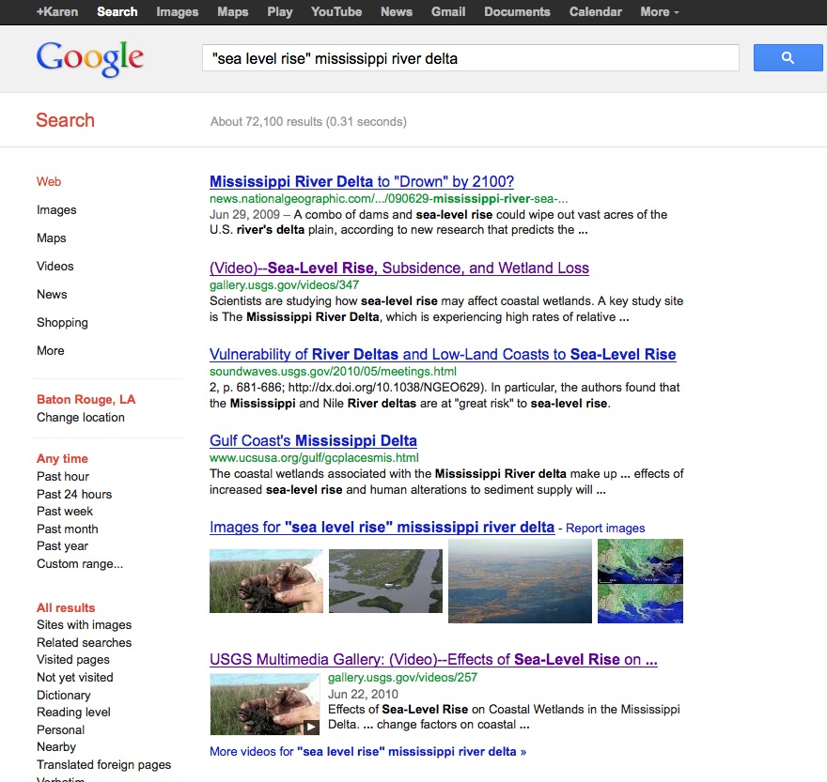The width and height of the screenshot is (827, 782).
Task: Filter results to Past month
Action: 68,529
